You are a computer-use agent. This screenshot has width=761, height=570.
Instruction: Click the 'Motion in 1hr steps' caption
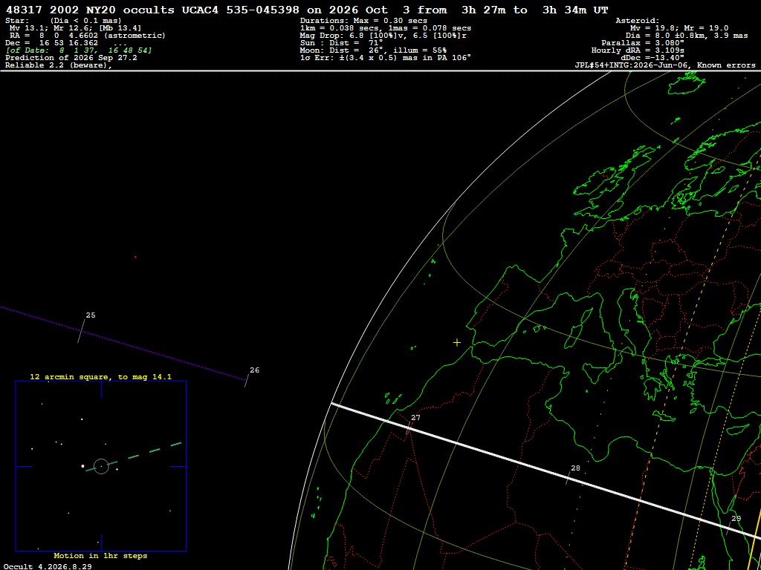pyautogui.click(x=100, y=556)
